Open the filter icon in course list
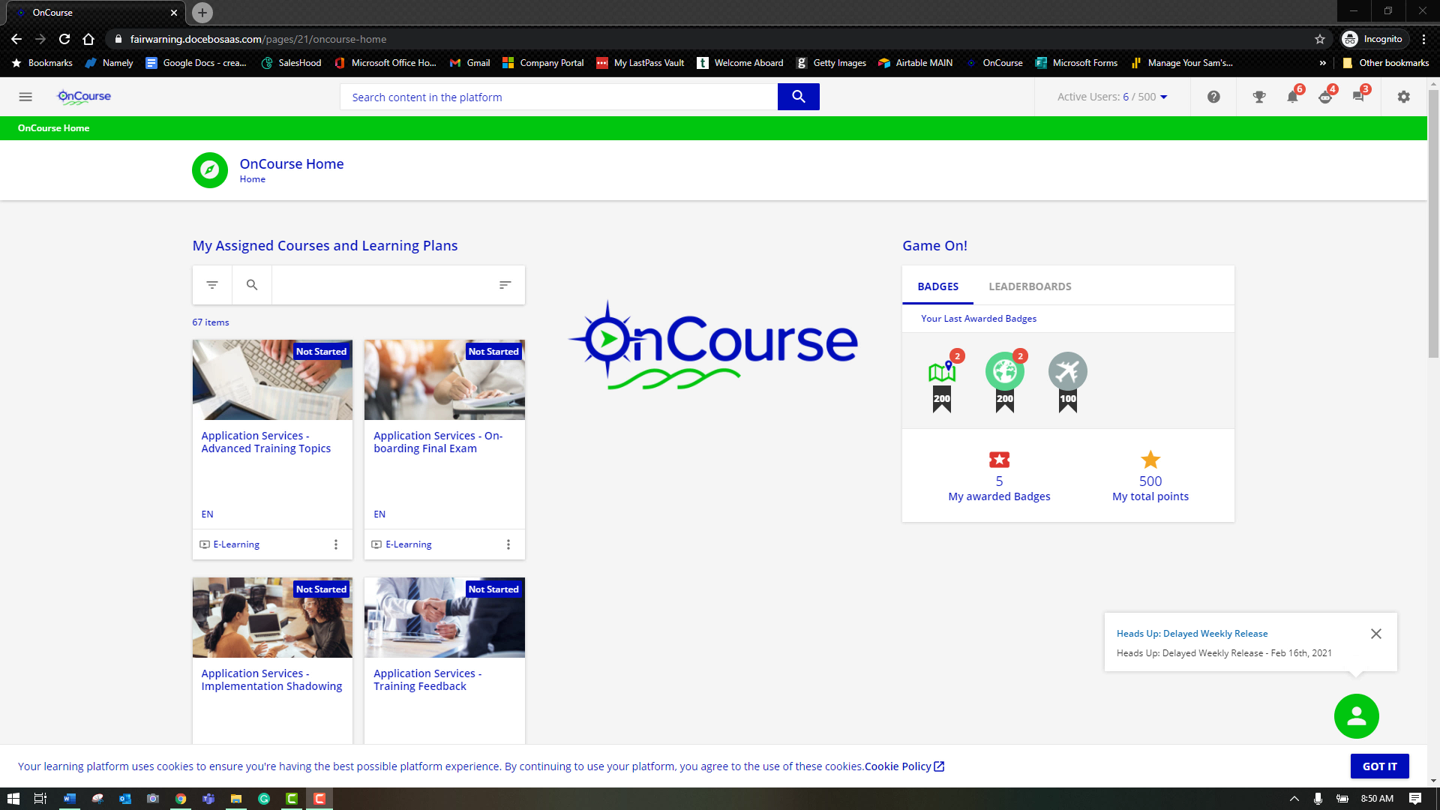Screen dimensions: 1440x810 212,285
